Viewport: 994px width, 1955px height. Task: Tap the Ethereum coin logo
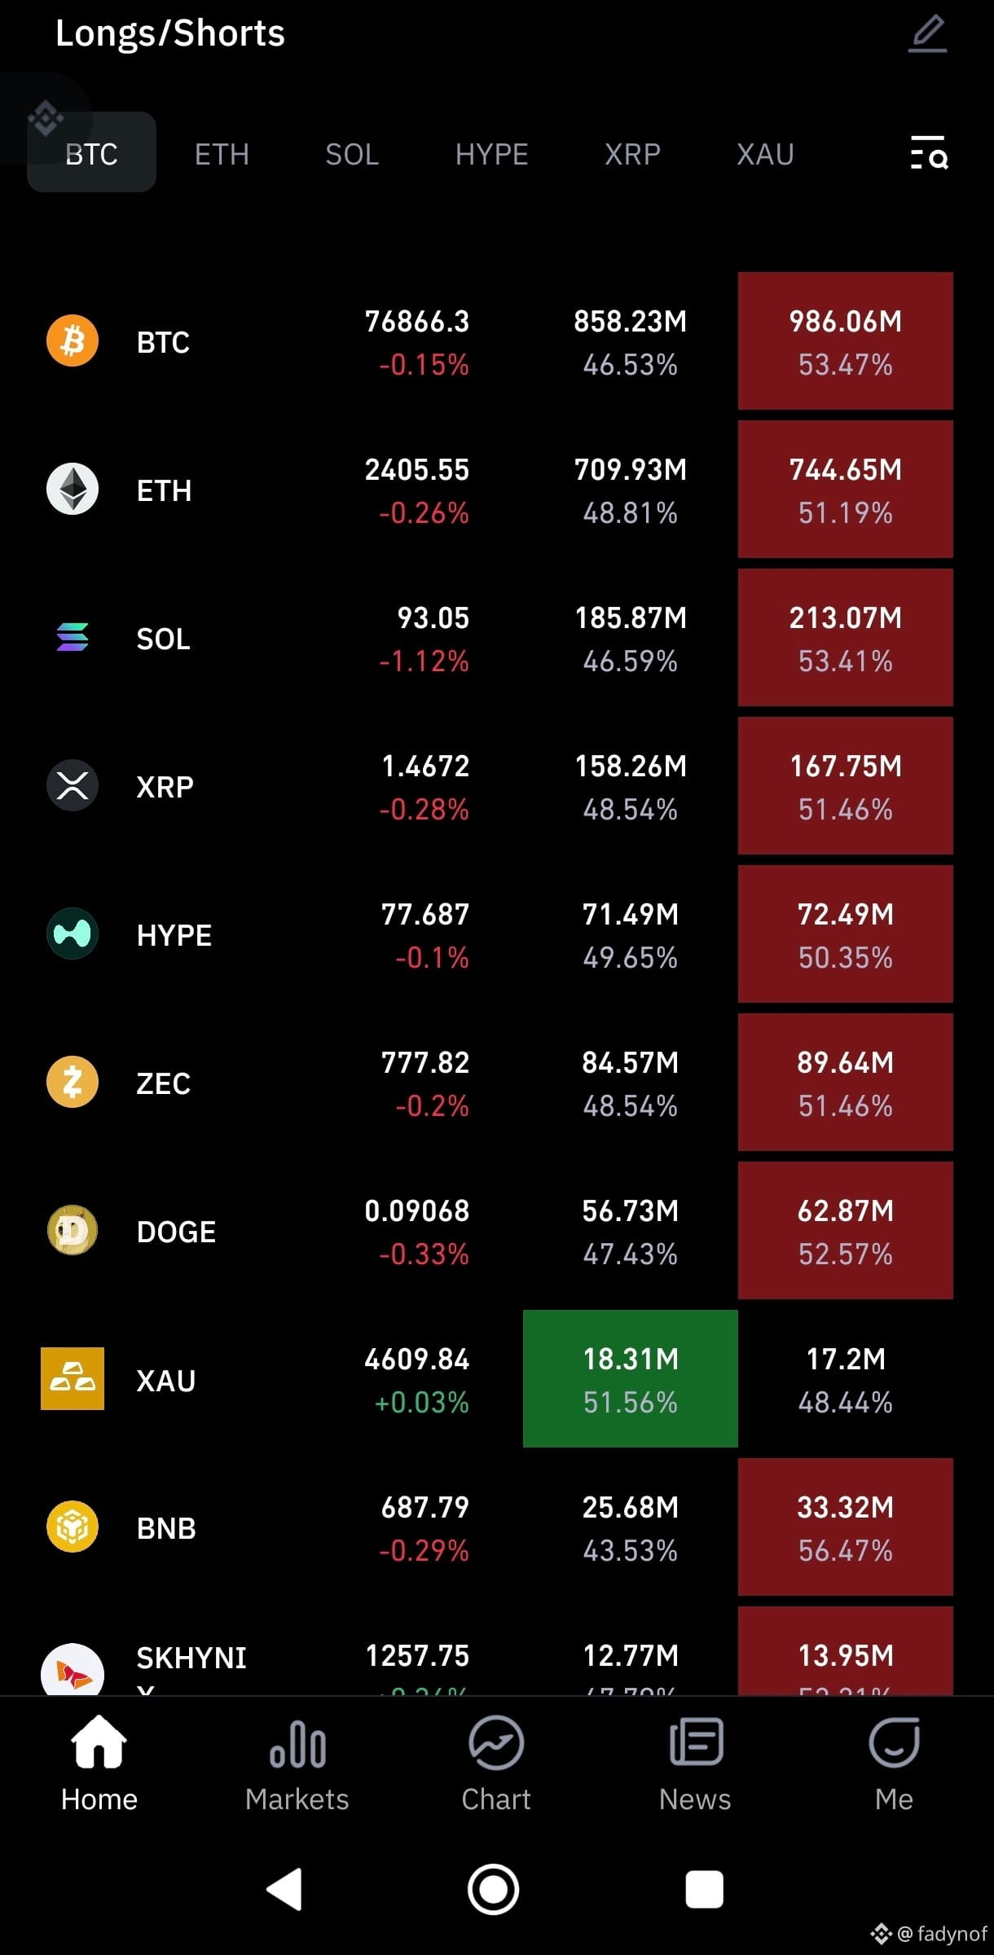point(73,489)
